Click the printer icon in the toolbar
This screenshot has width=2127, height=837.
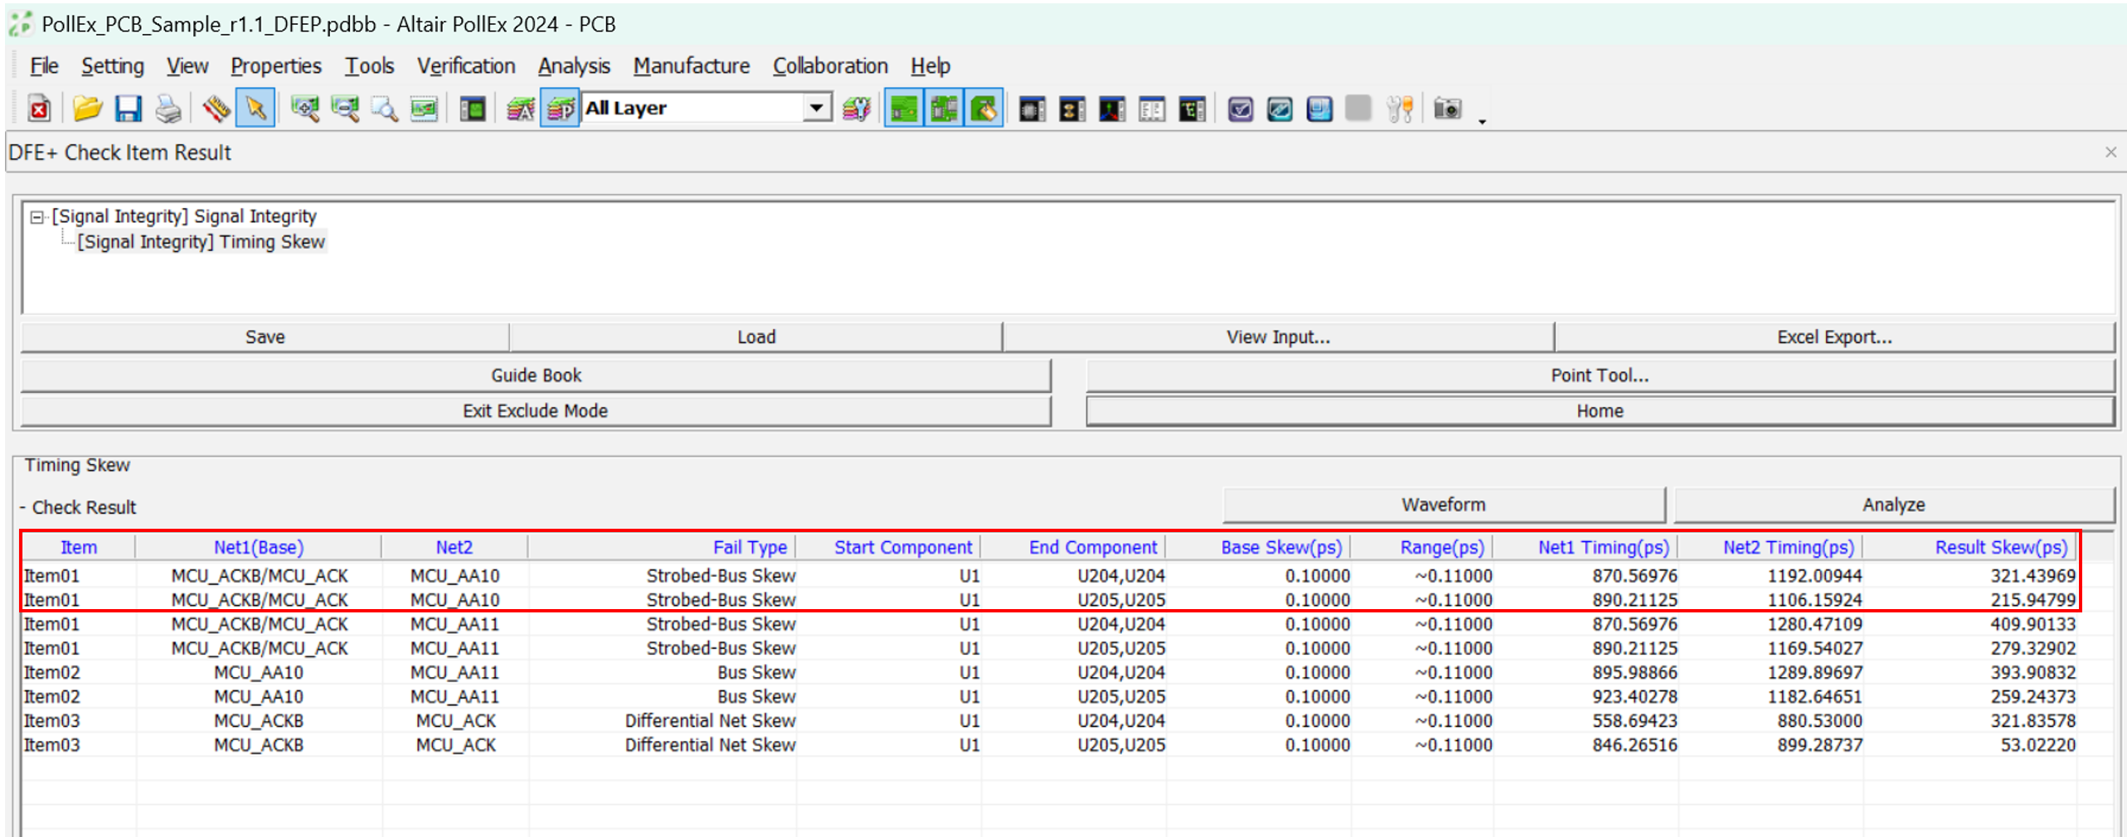(x=168, y=109)
